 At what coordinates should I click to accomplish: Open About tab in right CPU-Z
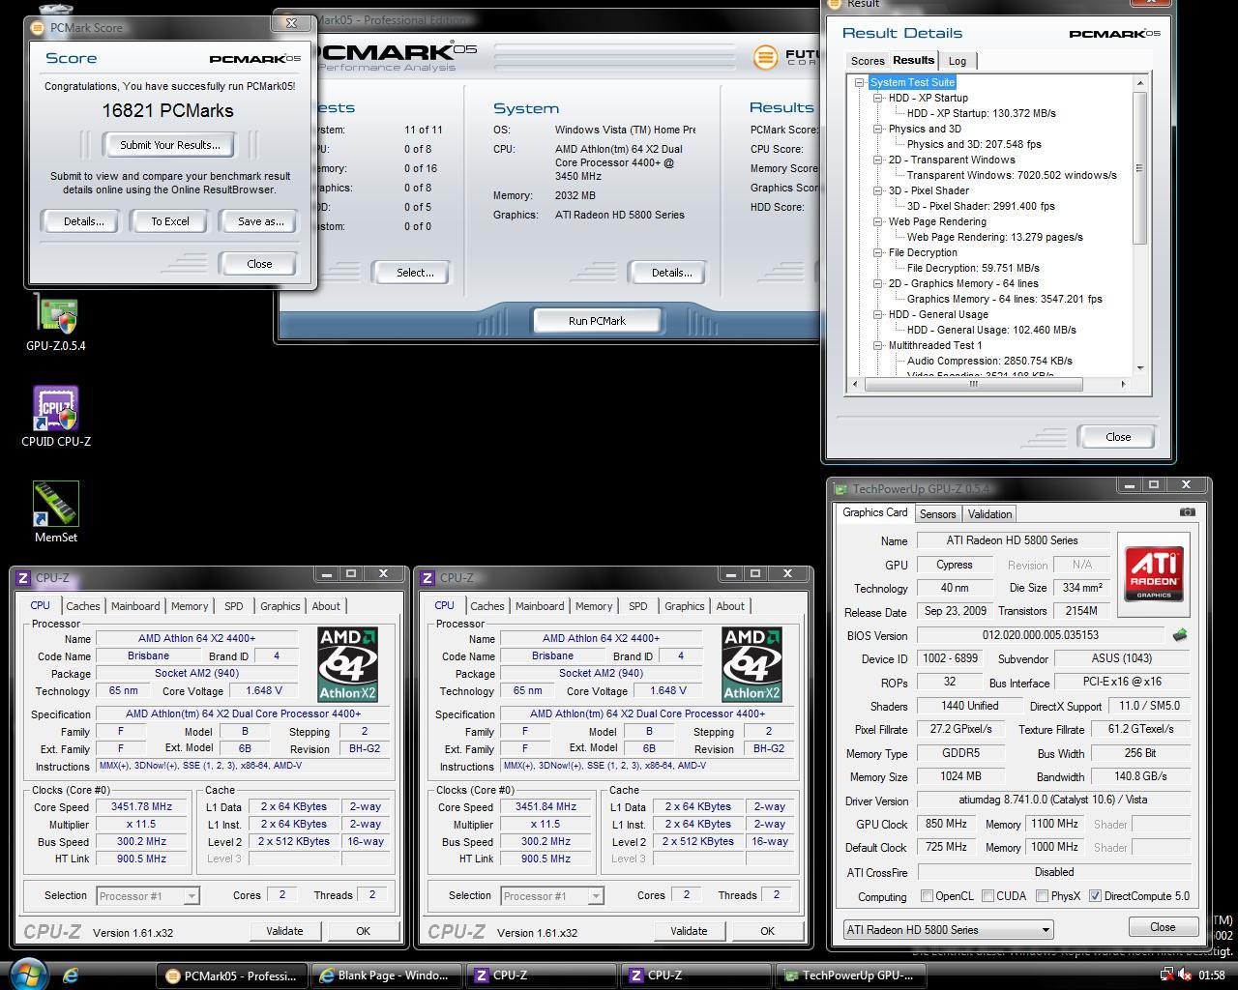[x=730, y=606]
